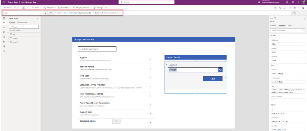Open the Add data menu

coord(50,7)
